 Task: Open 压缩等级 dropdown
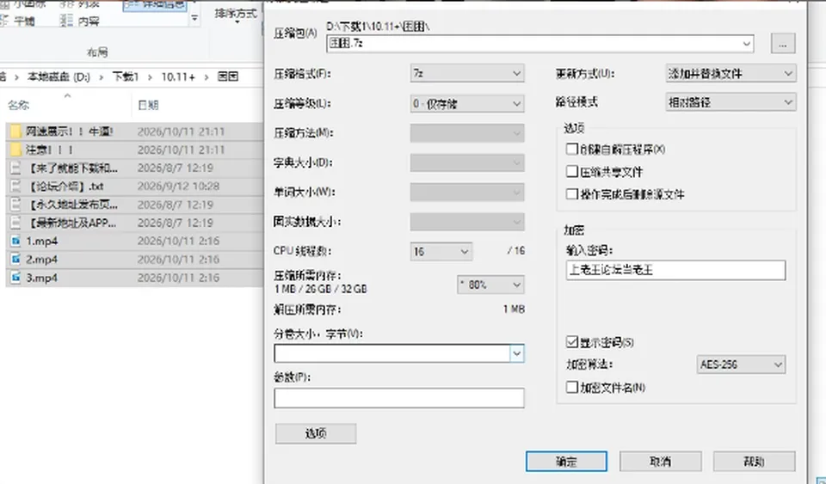[x=466, y=104]
